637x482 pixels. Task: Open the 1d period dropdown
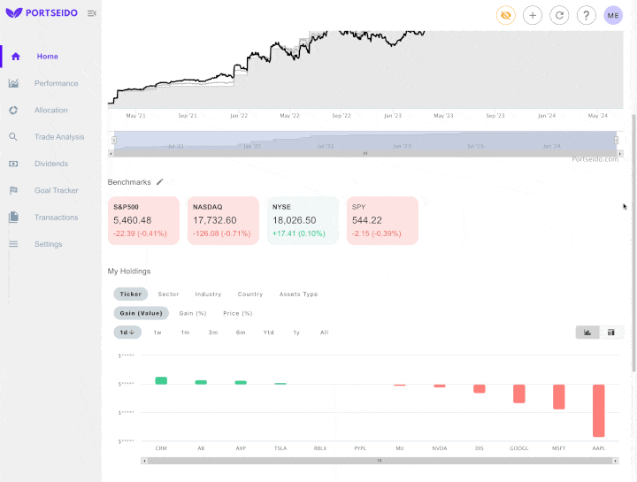click(127, 333)
